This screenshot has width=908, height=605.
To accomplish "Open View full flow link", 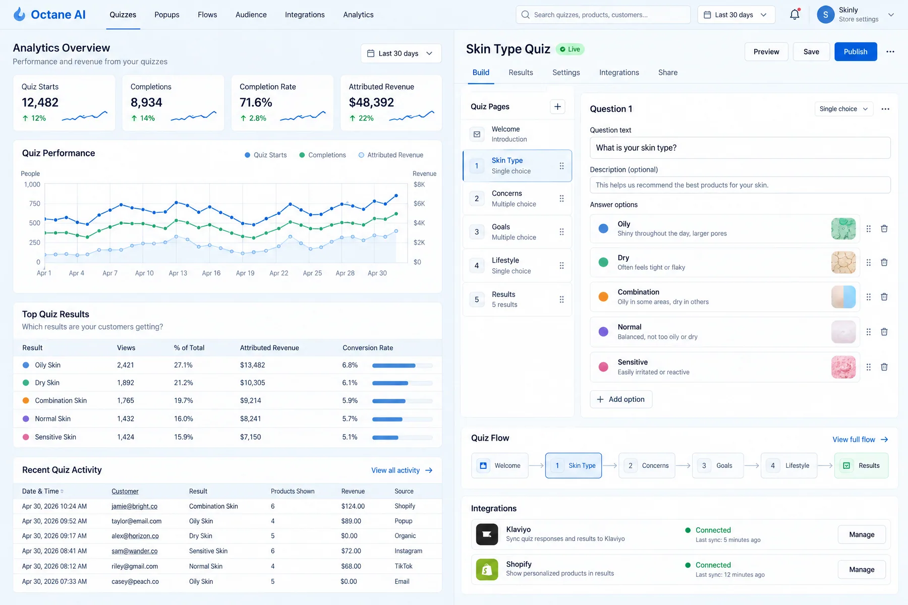I will [x=860, y=440].
